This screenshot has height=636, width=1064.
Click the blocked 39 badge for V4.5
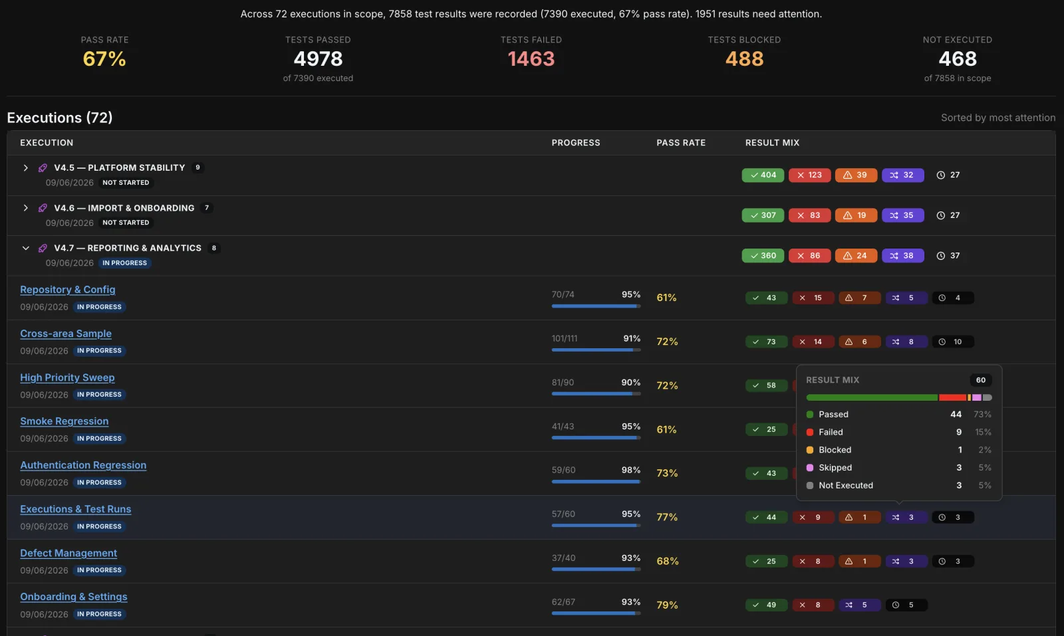[856, 175]
